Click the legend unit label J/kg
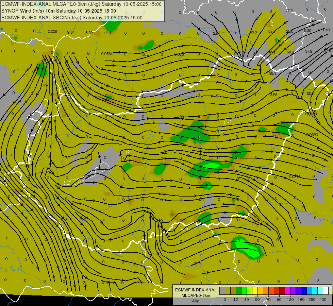Viewport: 333px width, 306px height. click(x=196, y=301)
